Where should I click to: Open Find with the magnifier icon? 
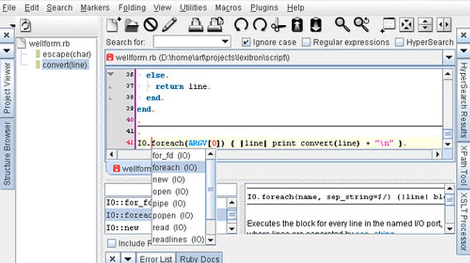pyautogui.click(x=342, y=25)
